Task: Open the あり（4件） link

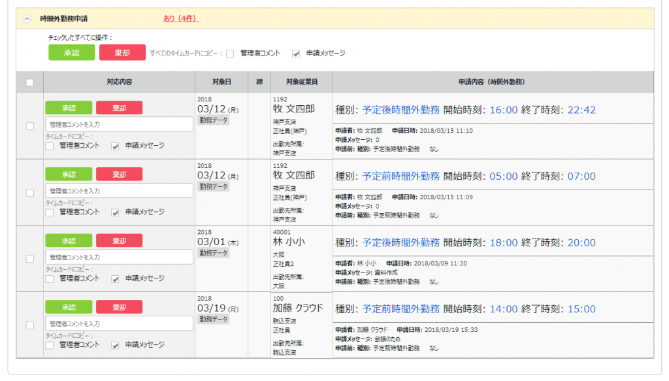Action: (x=181, y=18)
